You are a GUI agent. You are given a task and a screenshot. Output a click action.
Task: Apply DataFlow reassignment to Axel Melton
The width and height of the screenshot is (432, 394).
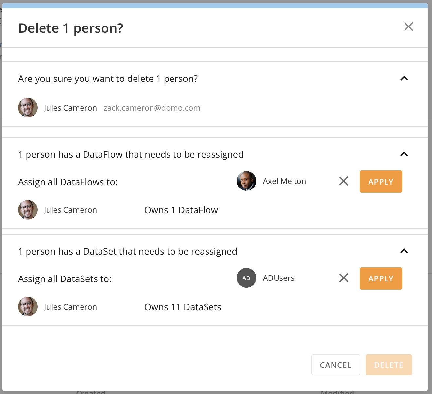pos(381,182)
